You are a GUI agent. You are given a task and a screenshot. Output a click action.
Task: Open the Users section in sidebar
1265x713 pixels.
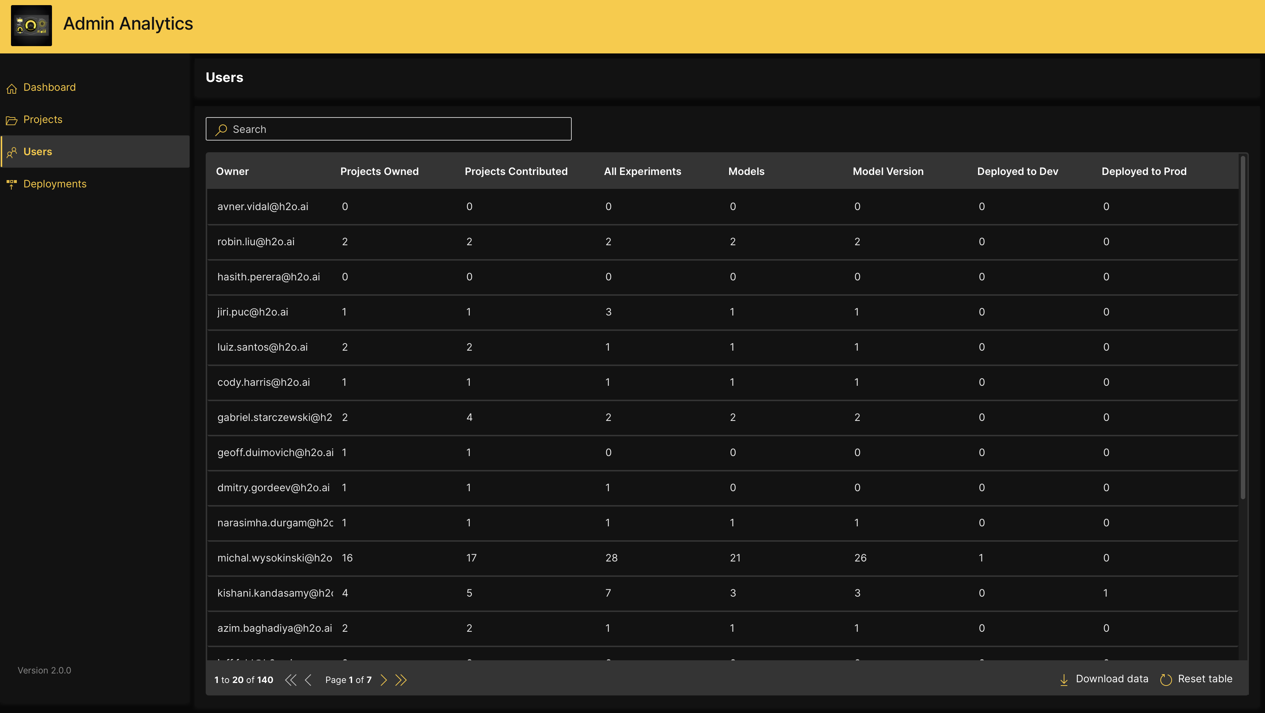coord(38,152)
